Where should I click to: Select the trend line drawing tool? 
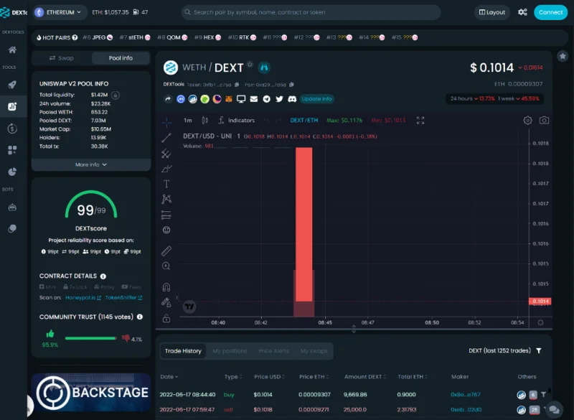tap(166, 138)
